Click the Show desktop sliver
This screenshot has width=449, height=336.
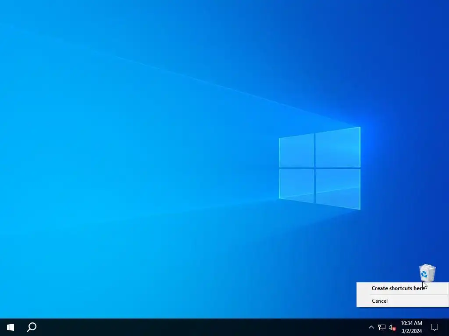coord(447,327)
